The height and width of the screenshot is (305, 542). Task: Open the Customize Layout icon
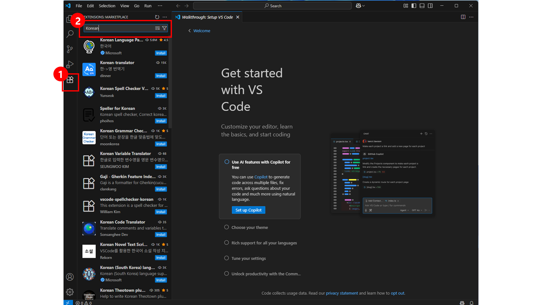pyautogui.click(x=406, y=6)
